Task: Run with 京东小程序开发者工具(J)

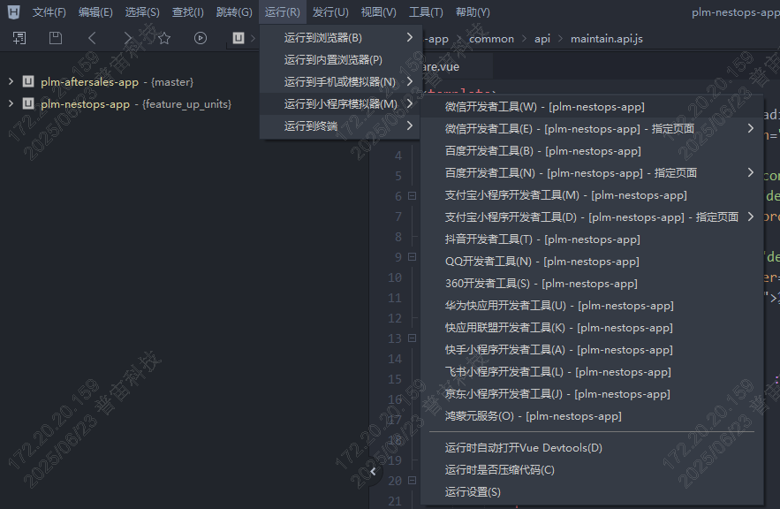Action: tap(592, 394)
